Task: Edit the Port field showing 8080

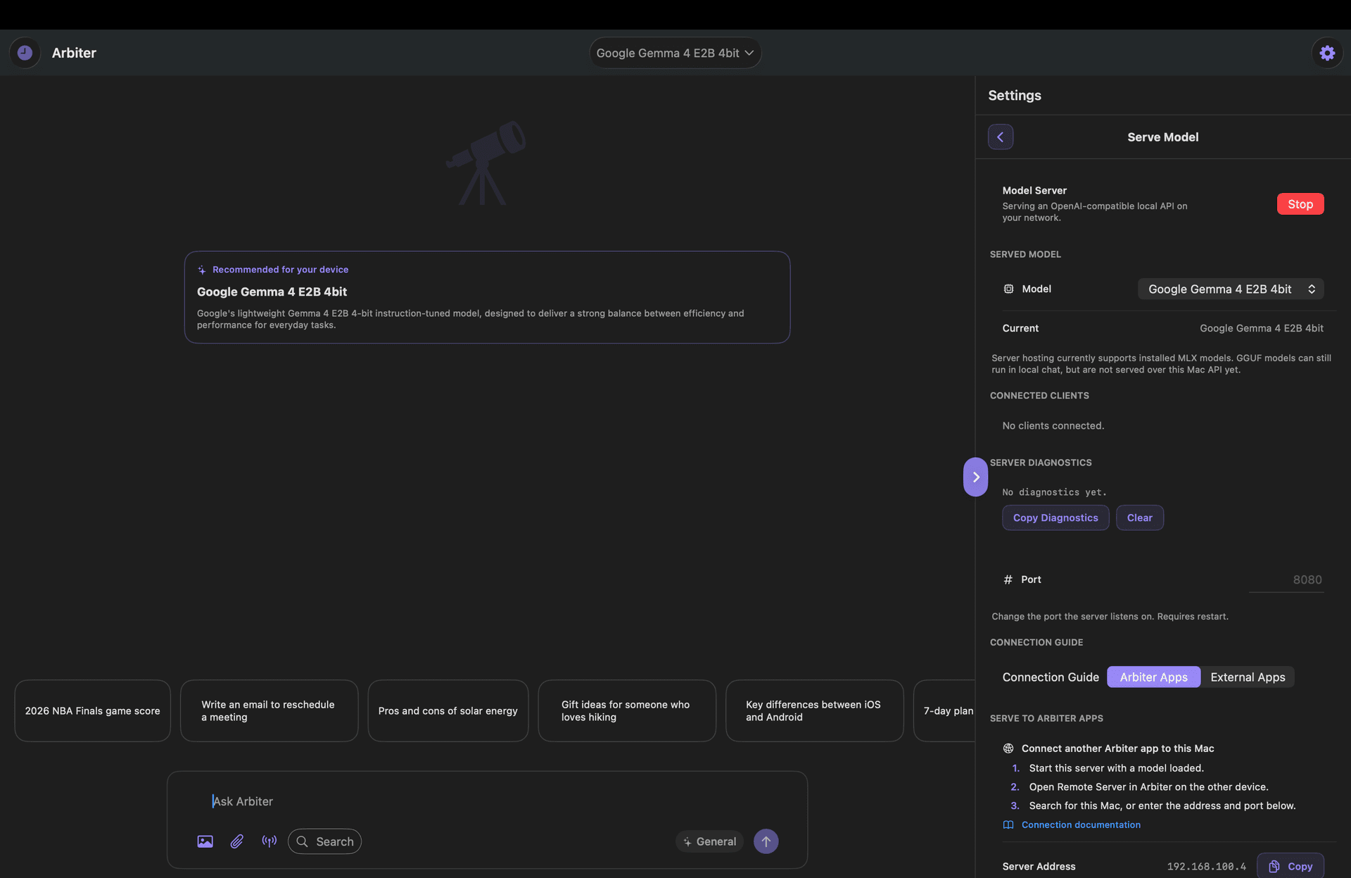Action: (1286, 579)
